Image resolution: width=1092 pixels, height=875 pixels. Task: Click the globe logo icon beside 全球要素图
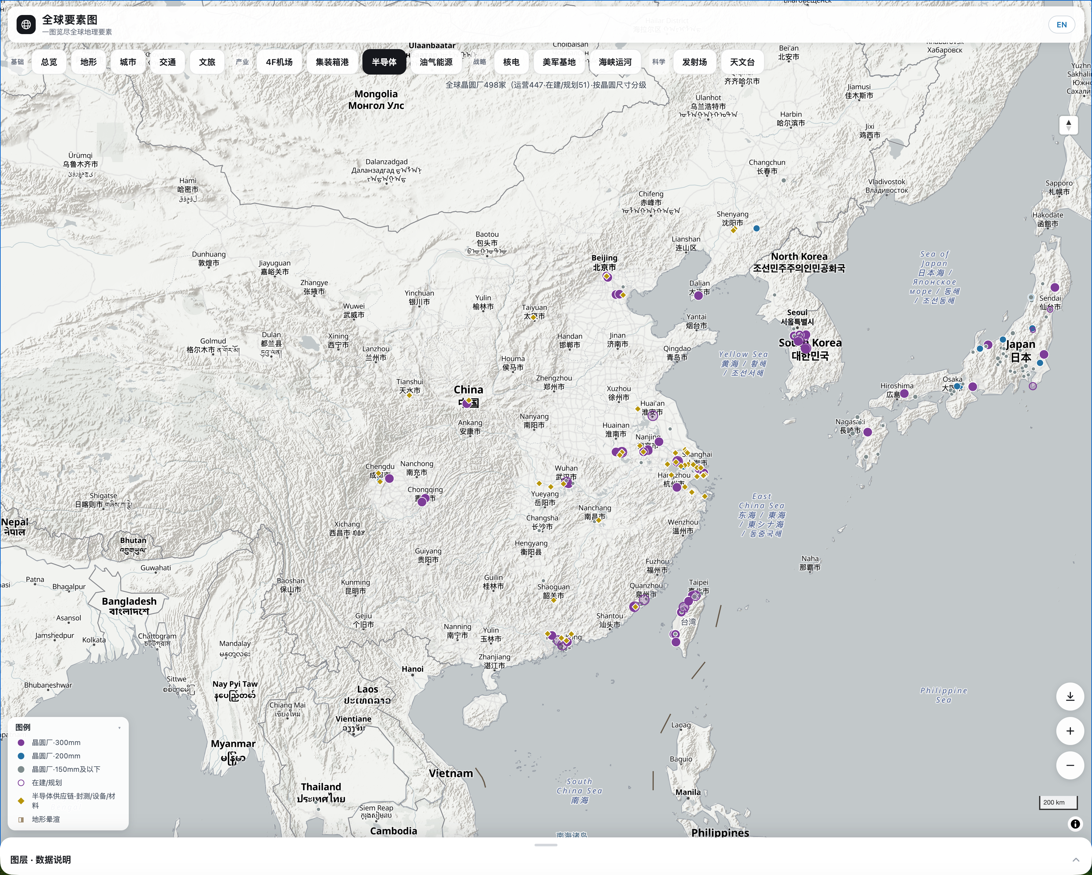pos(26,24)
